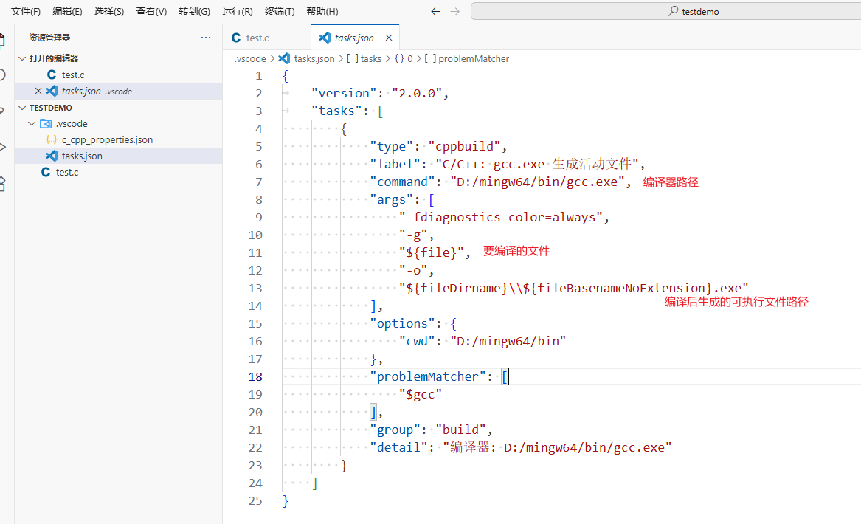
Task: Open the 编辑(E) menu
Action: coord(68,12)
